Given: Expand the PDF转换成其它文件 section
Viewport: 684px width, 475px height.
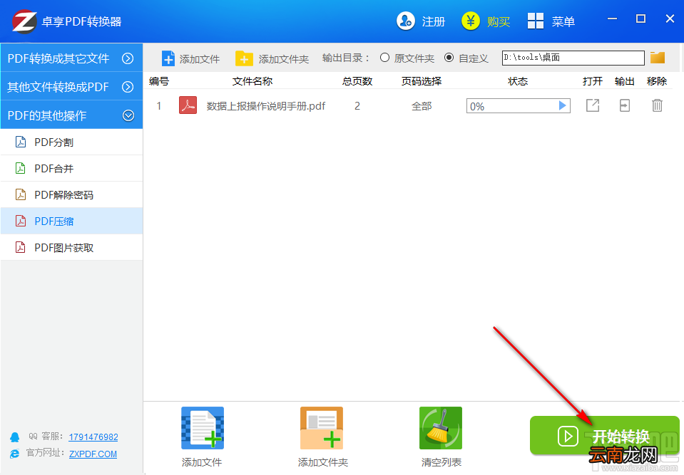Looking at the screenshot, I should click(71, 58).
